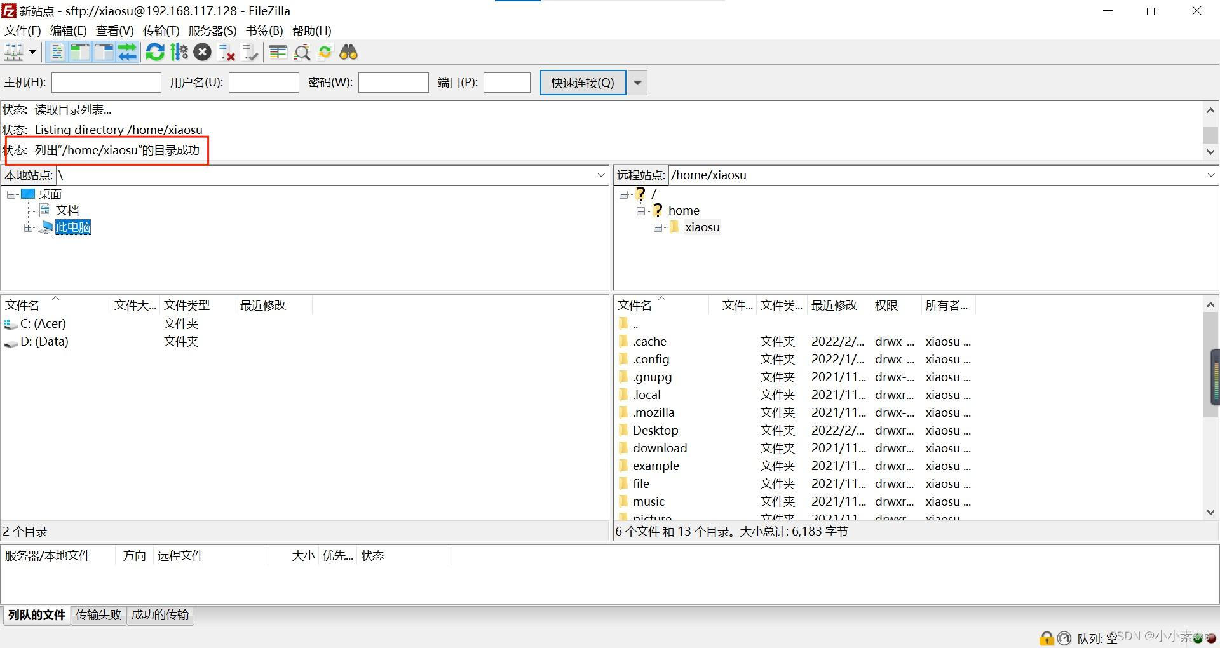
Task: Click the 快速连接(Q) button
Action: (x=582, y=82)
